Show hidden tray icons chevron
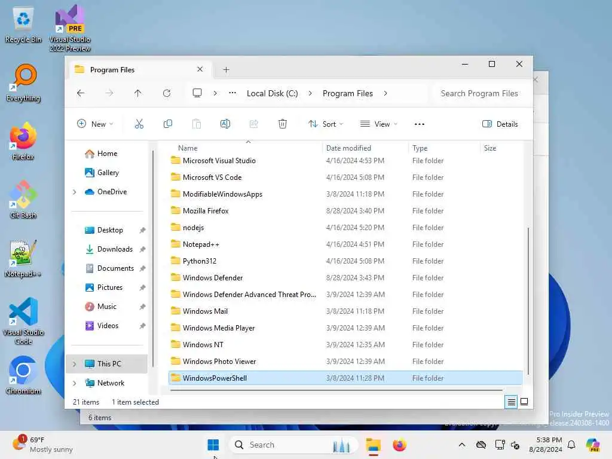 pyautogui.click(x=462, y=445)
